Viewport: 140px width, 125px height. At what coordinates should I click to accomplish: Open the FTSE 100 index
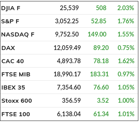[x=16, y=114]
